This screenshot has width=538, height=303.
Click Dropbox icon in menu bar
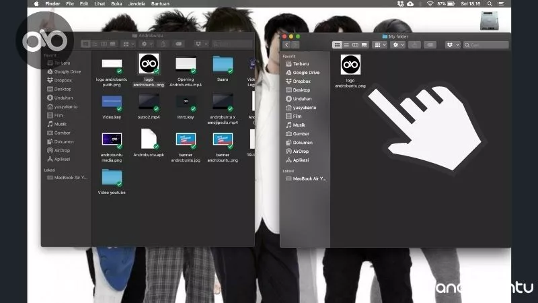pyautogui.click(x=400, y=4)
